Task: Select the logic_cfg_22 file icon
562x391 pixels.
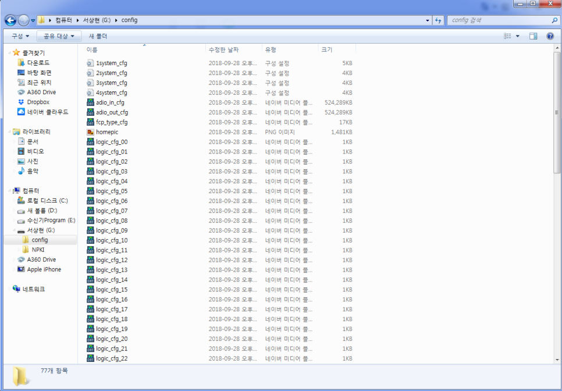Action: (x=90, y=358)
